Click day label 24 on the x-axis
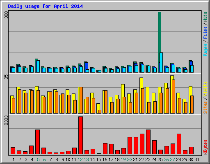This screenshot has height=164, width=210. click(154, 159)
